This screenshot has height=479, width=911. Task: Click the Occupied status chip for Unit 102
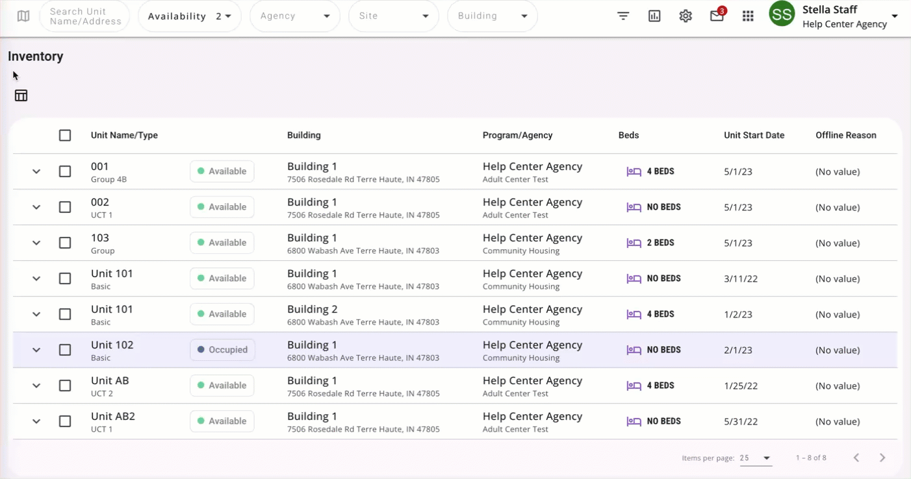(x=222, y=350)
